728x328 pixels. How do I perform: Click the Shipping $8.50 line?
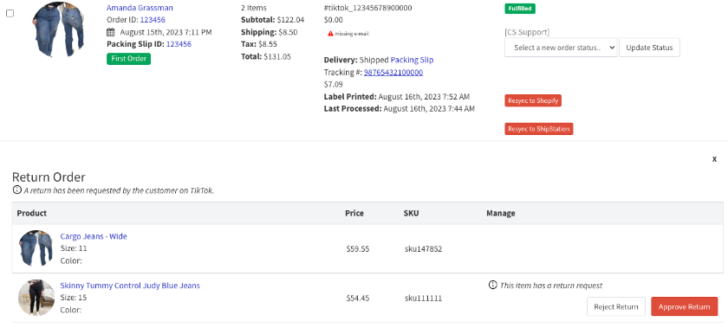coord(270,32)
